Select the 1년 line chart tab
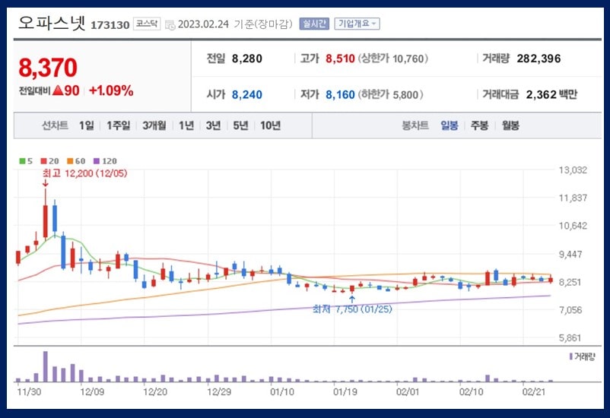This screenshot has height=418, width=610. coord(186,125)
